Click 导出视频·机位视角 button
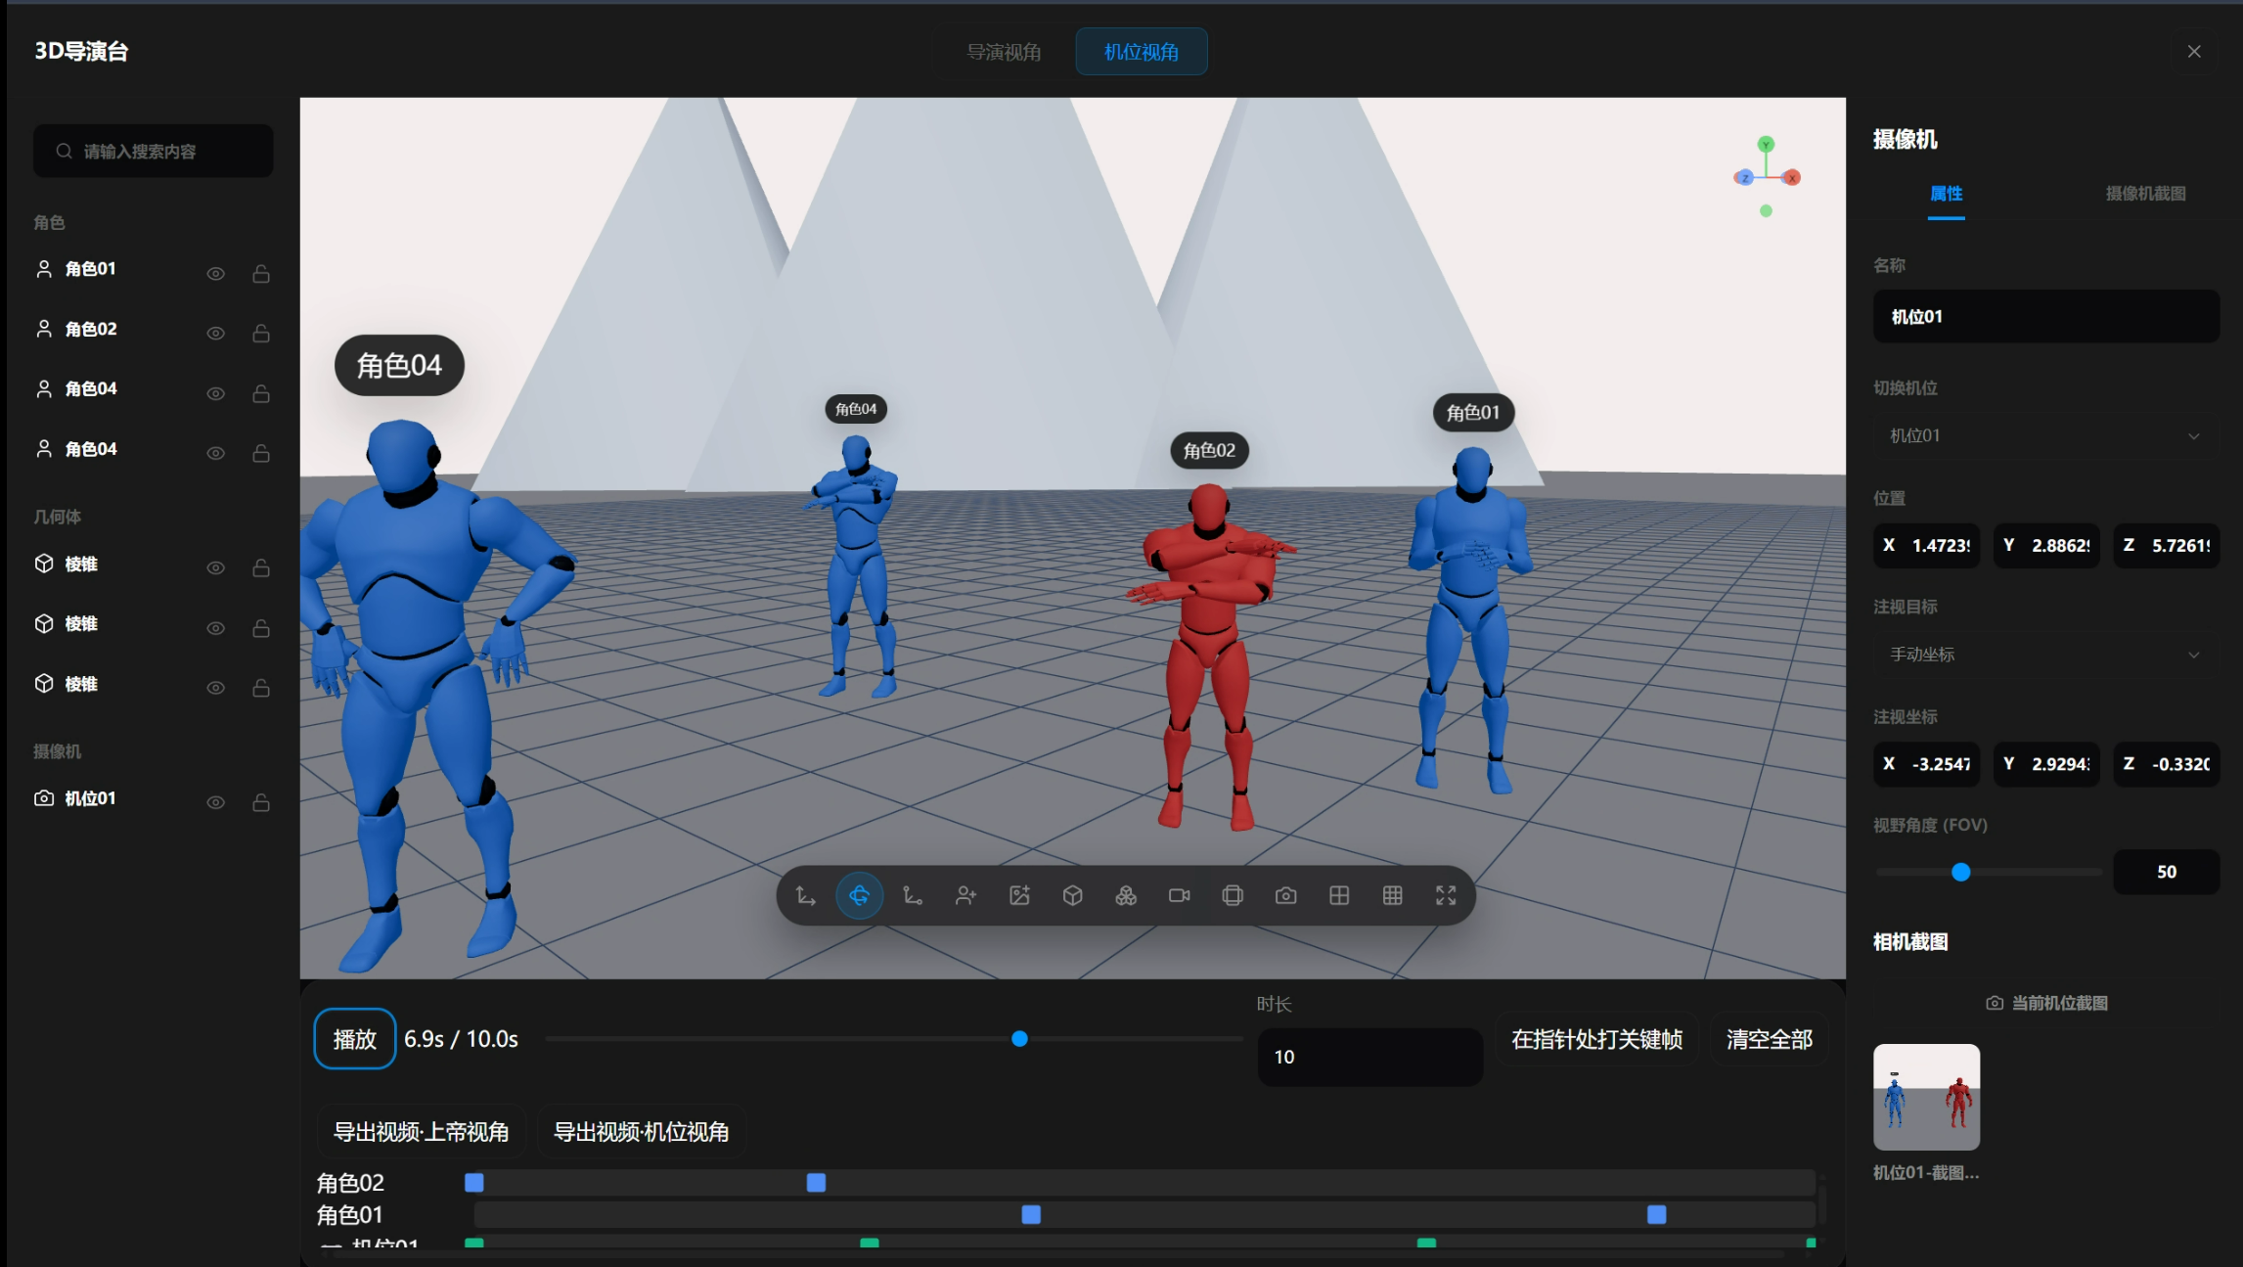The width and height of the screenshot is (2243, 1267). (x=641, y=1132)
